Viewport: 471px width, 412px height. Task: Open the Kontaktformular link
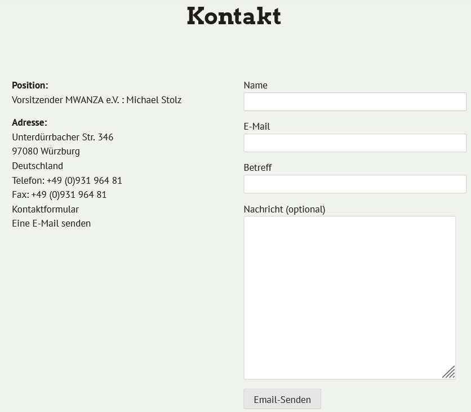pyautogui.click(x=46, y=209)
